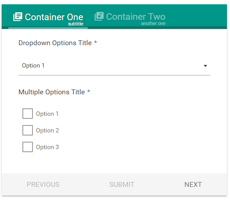Check the Option 1 checkbox
230x200 pixels.
[x=28, y=114]
